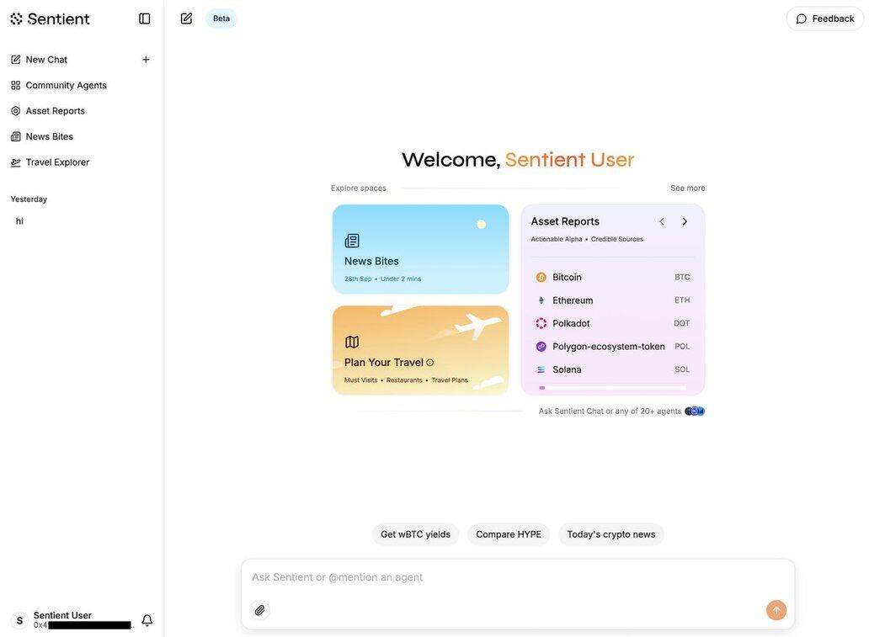Click the 'See more' link
869x637 pixels.
[688, 188]
